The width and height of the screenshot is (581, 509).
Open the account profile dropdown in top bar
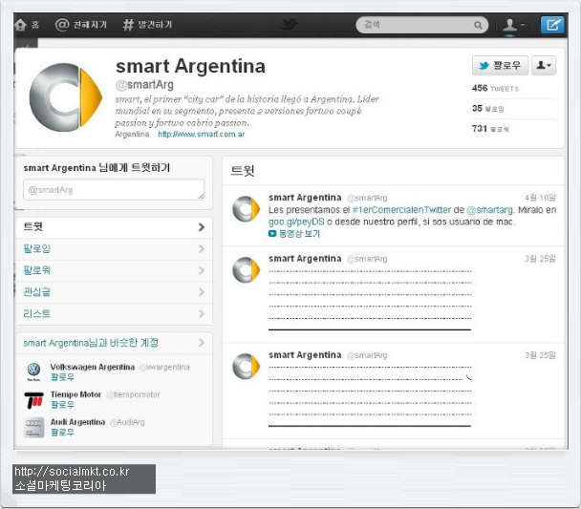click(x=513, y=25)
